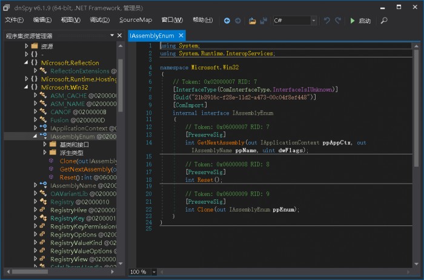The height and width of the screenshot is (280, 424).
Task: Open a file with the folder icon
Action: (x=253, y=21)
